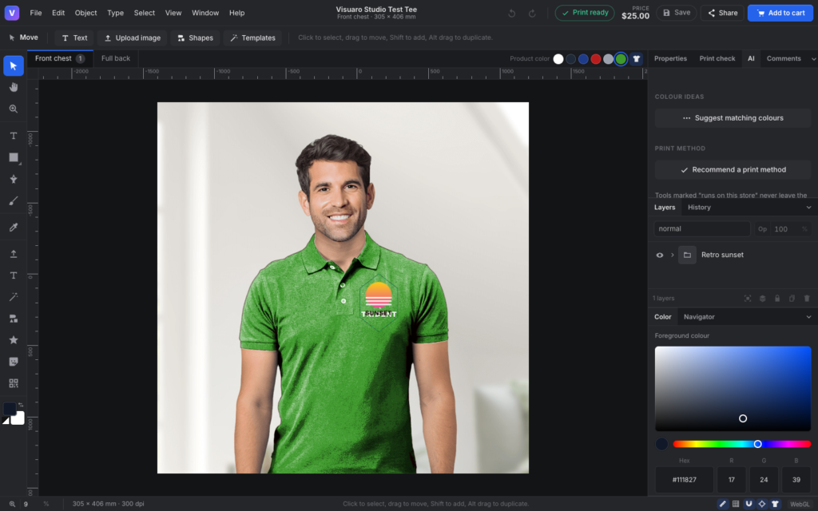
Task: Toggle the grid button in status bar
Action: [x=736, y=504]
